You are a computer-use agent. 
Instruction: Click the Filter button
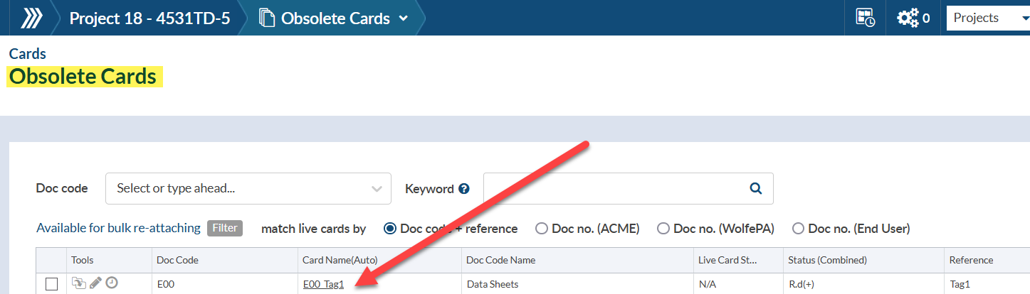coord(225,228)
